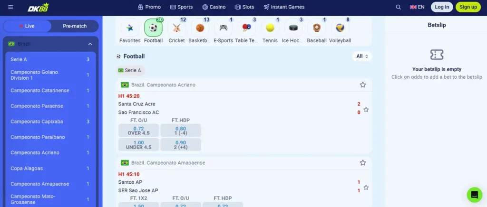
Task: Select the Serie A league chip
Action: click(x=130, y=70)
